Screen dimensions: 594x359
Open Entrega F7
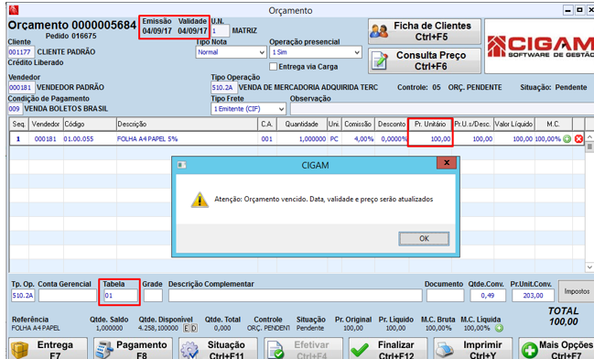click(49, 349)
